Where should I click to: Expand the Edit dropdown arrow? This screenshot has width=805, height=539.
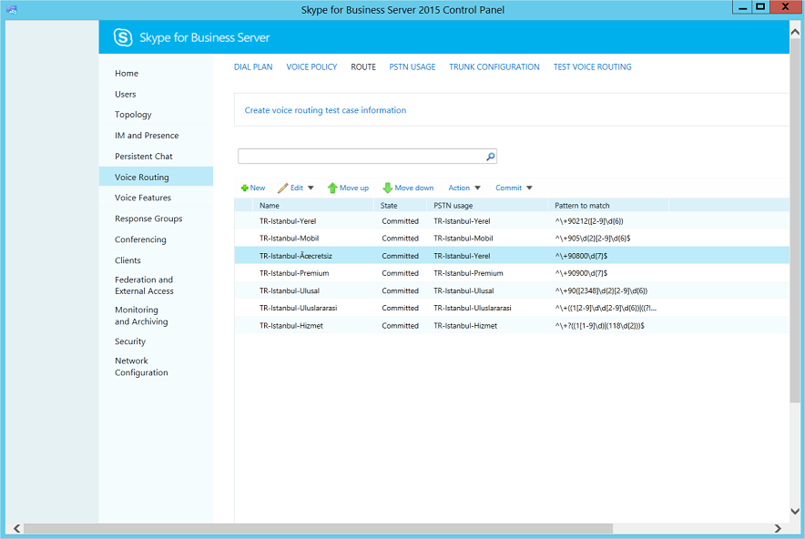click(311, 188)
